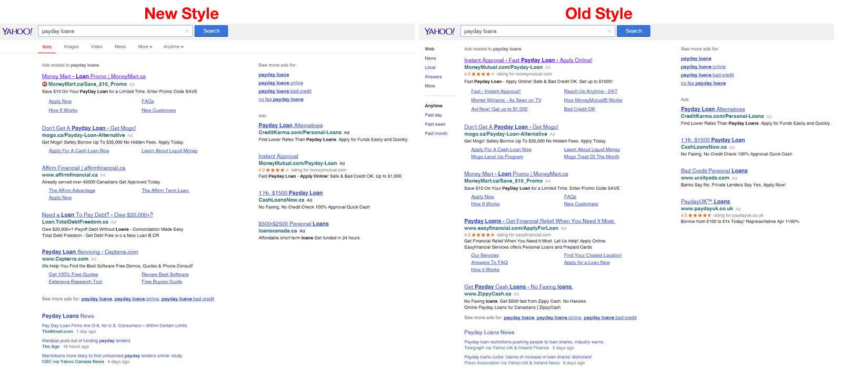Open the Bad Credit Personal Loans ad
Viewport: 842px width, 368px height.
[714, 171]
